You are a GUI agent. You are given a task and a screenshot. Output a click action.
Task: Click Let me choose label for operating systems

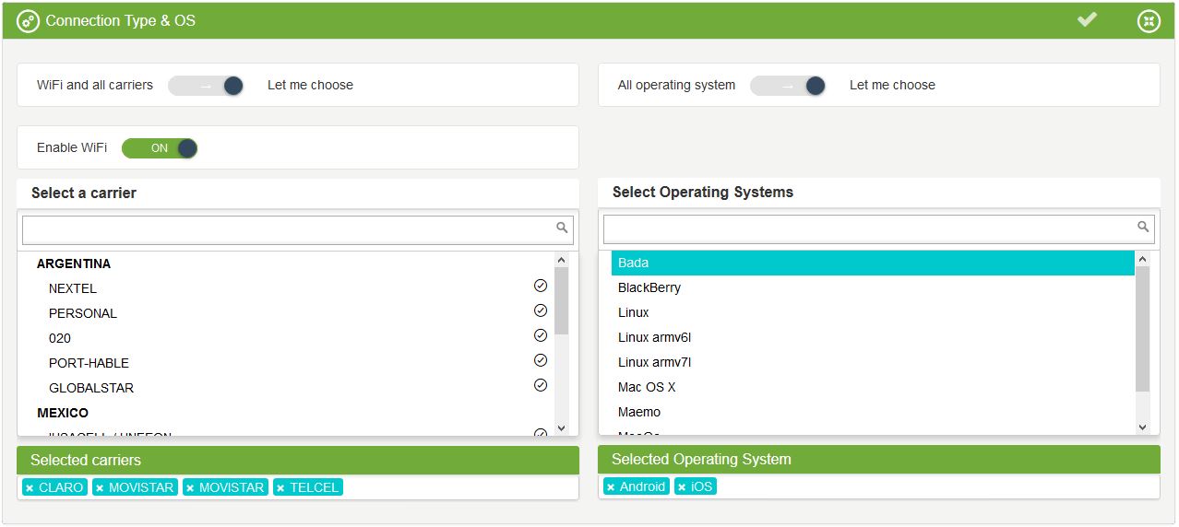[892, 85]
